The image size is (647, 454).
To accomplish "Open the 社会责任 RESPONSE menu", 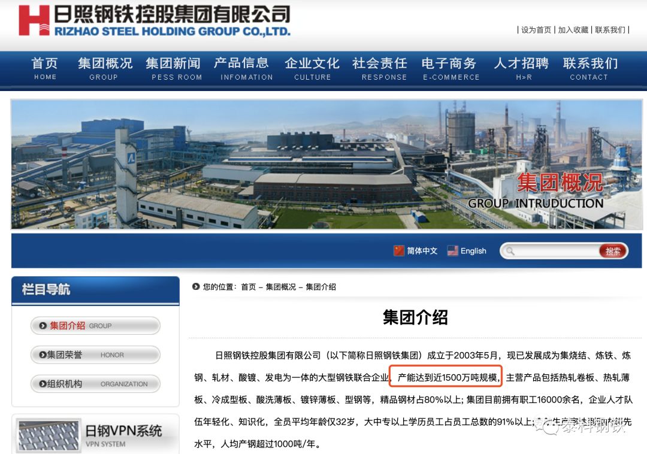I will (x=380, y=68).
